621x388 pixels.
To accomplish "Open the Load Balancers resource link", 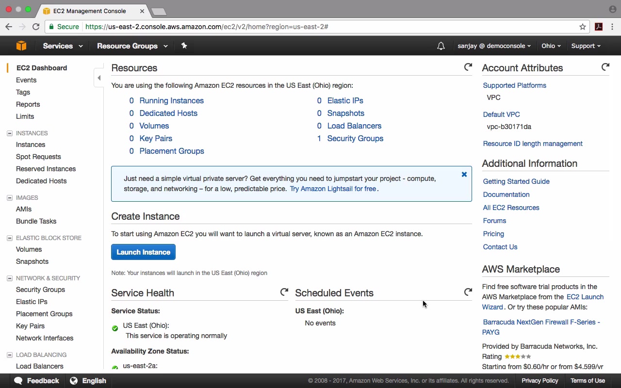I will pyautogui.click(x=354, y=126).
